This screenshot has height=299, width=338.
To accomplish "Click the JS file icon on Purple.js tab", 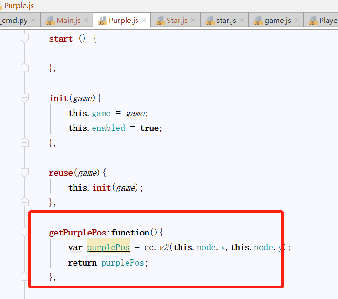I will point(102,21).
